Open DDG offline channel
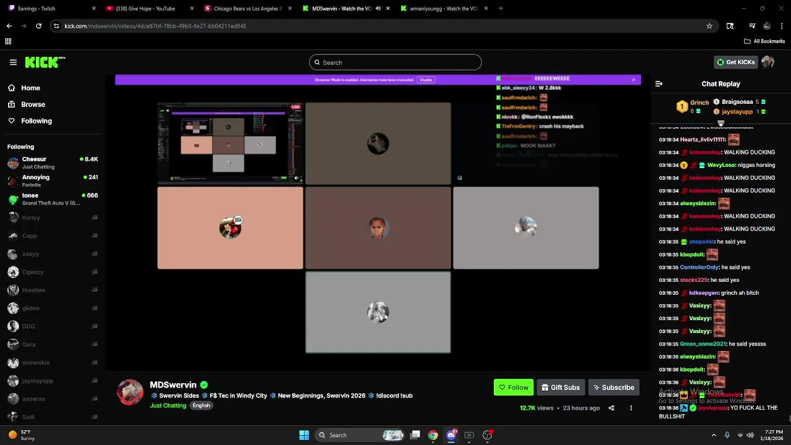This screenshot has width=791, height=445. coord(53,326)
